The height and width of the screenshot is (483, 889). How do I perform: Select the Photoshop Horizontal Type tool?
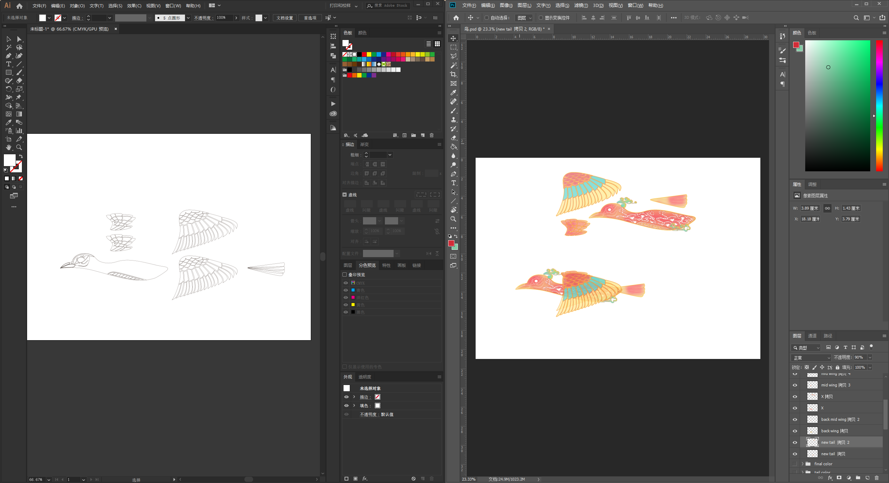coord(453,183)
